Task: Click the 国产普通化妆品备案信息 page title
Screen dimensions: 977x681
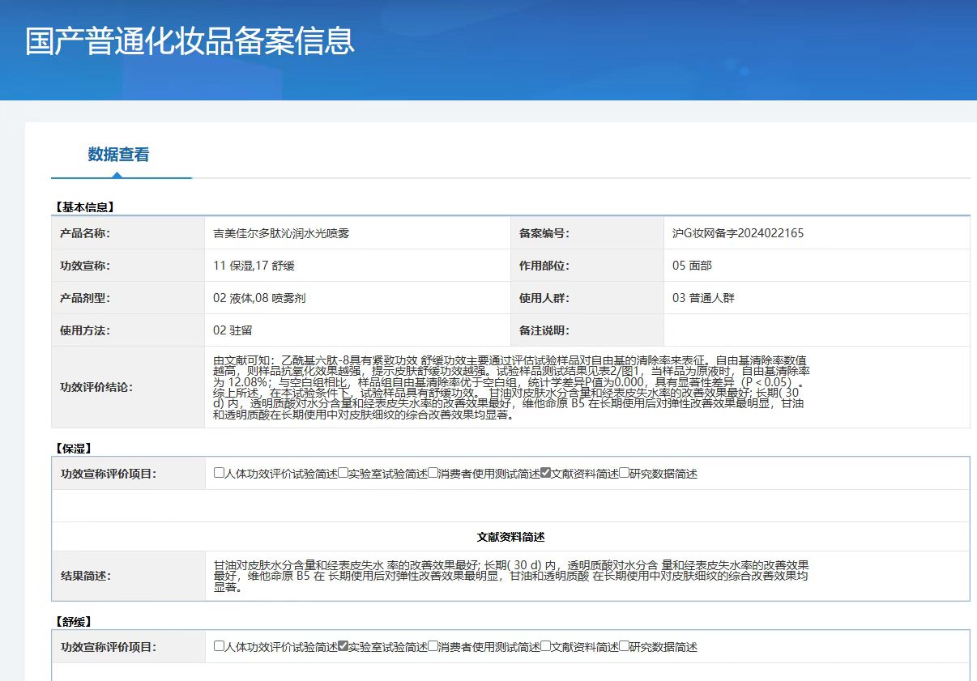Action: [x=190, y=41]
